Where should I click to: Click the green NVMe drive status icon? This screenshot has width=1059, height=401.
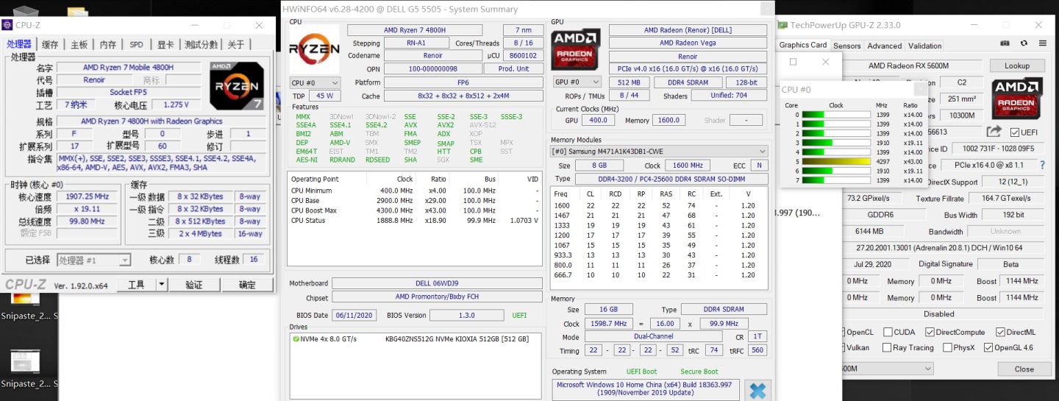(x=295, y=339)
